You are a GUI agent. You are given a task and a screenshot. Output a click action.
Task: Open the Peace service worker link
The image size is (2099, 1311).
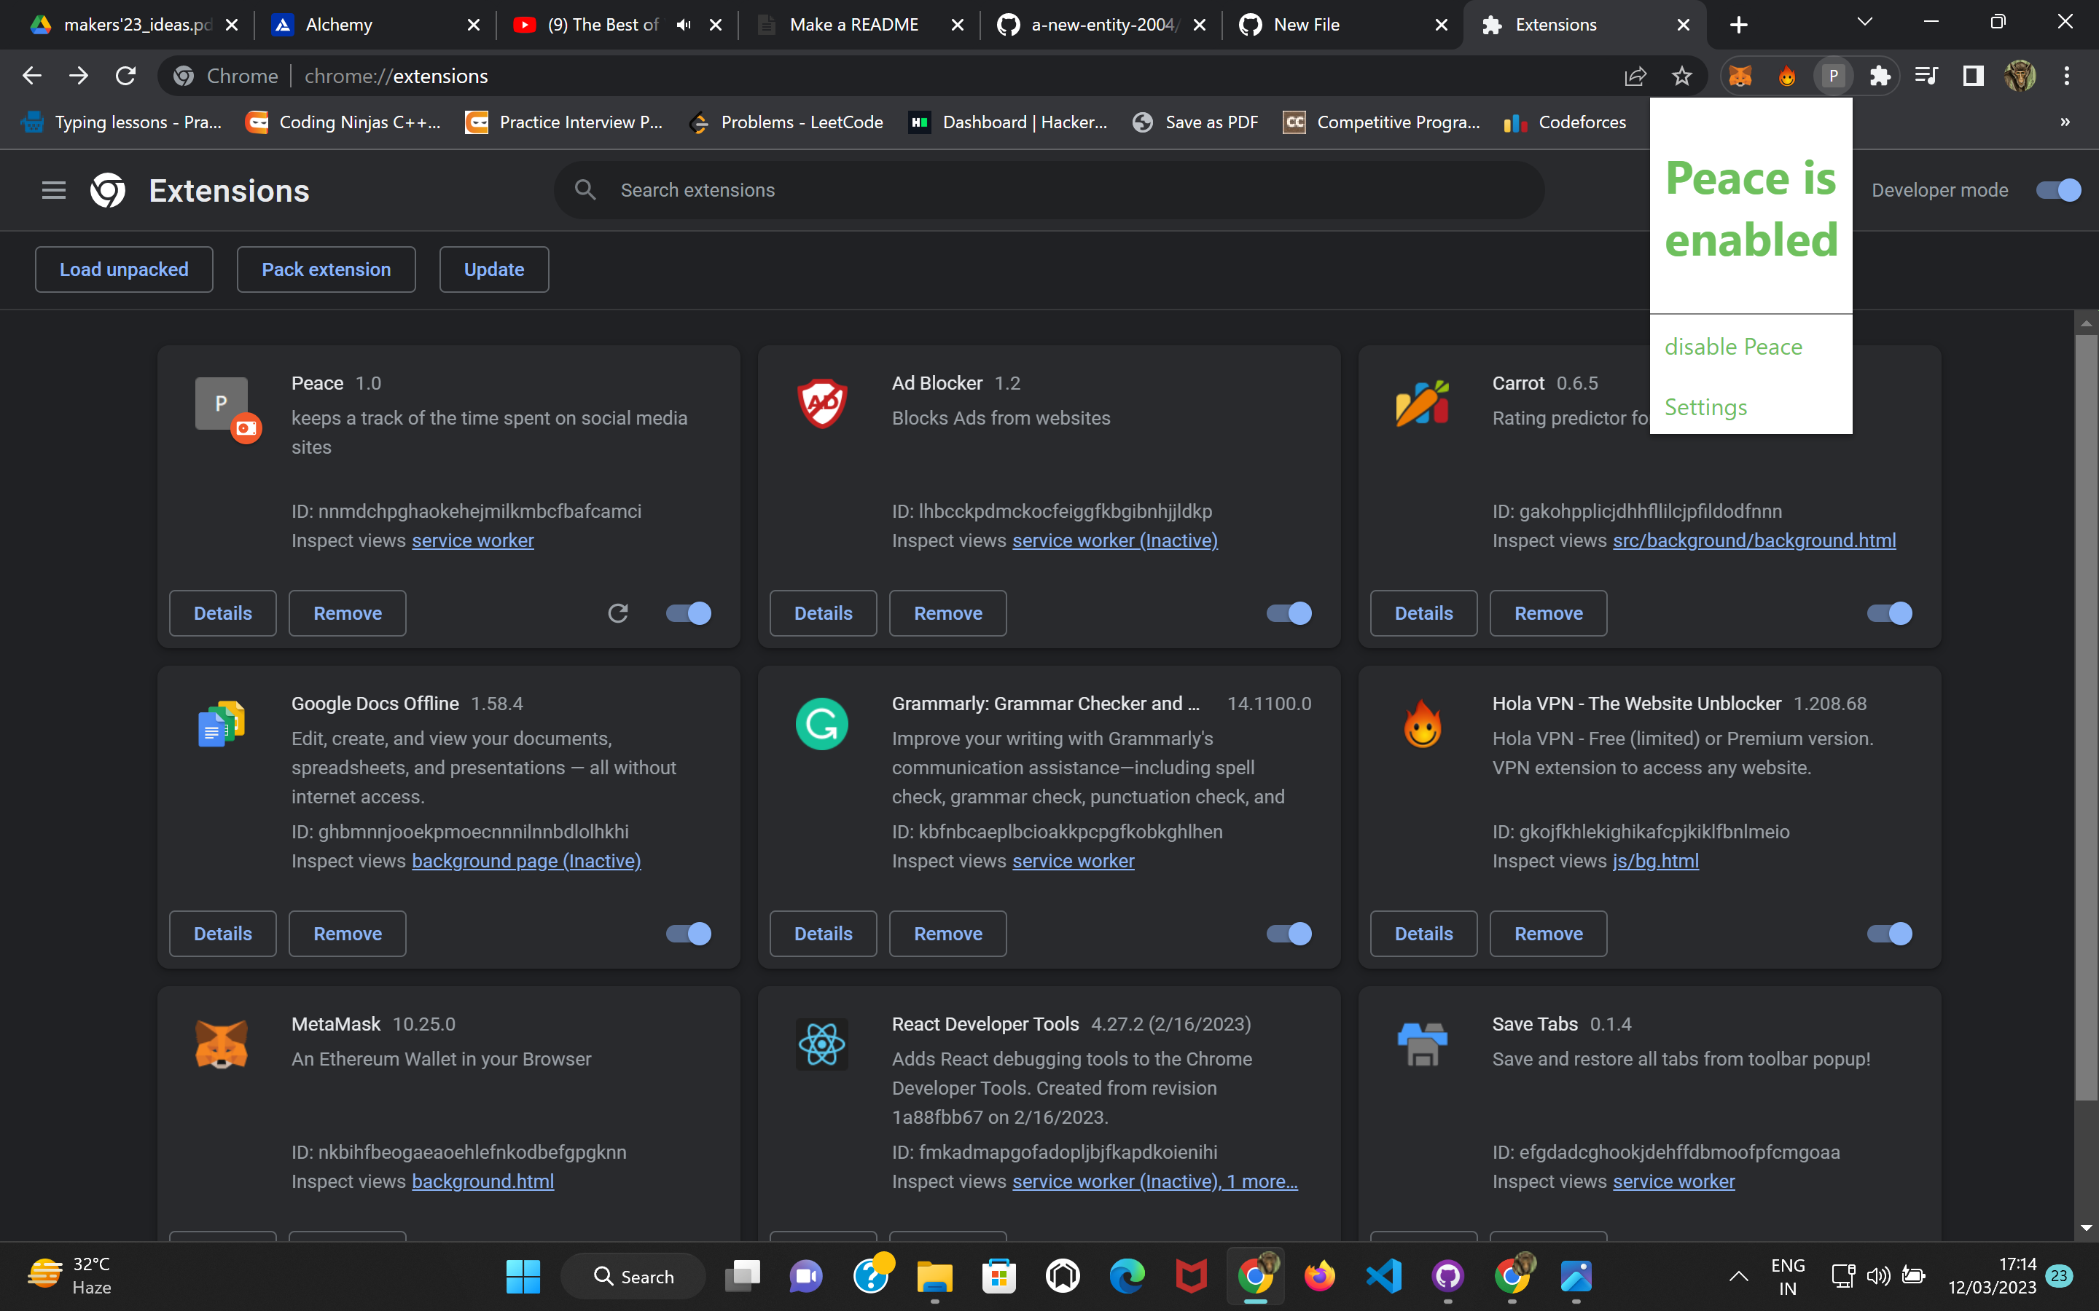pos(473,540)
